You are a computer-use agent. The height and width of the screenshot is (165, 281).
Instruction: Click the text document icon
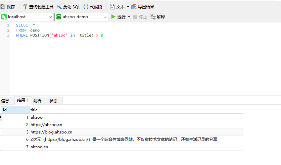[112, 7]
